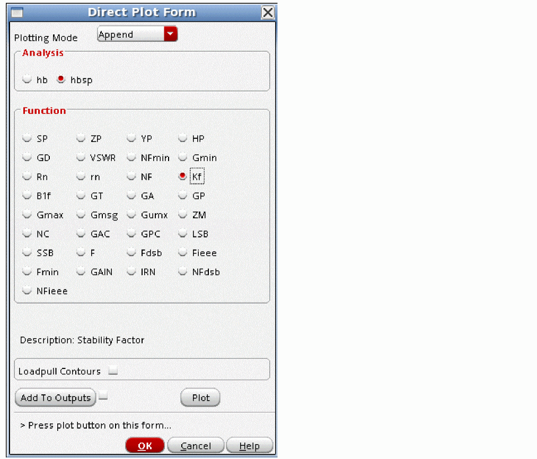Choose the B1f function
Viewport: 537px width, 459px height.
(x=27, y=195)
